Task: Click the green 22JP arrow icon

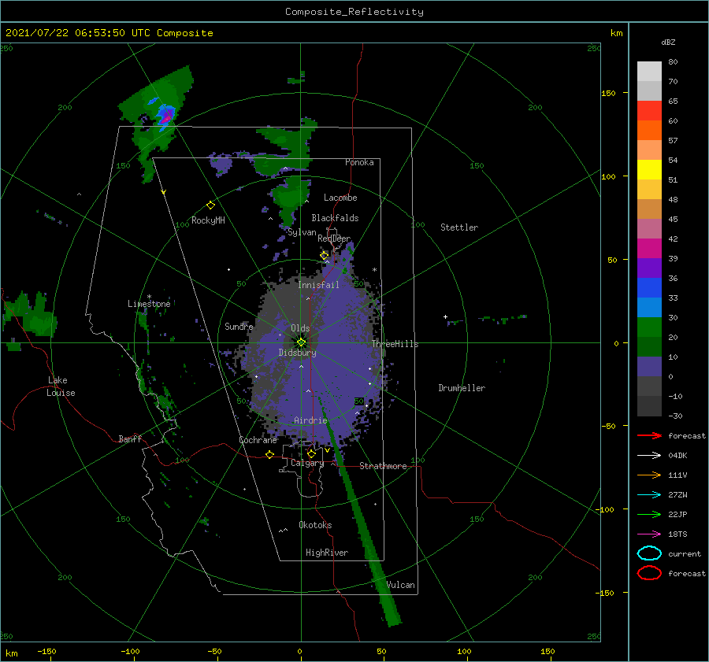Action: point(649,514)
